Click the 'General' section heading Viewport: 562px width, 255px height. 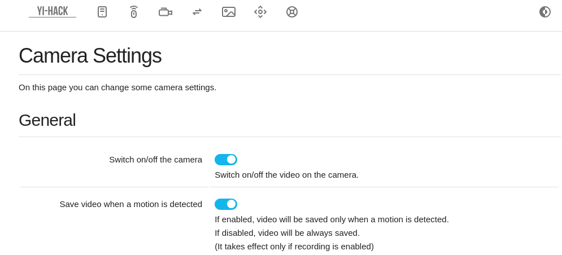(x=47, y=120)
